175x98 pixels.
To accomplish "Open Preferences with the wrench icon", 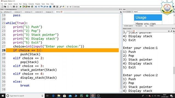I will pyautogui.click(x=61, y=7).
